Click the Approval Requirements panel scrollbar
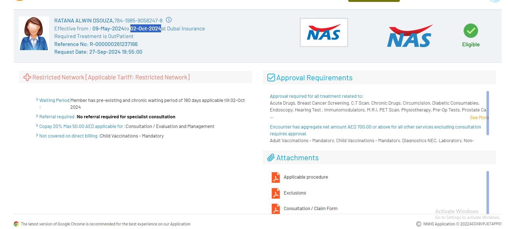The image size is (509, 229). (x=488, y=113)
